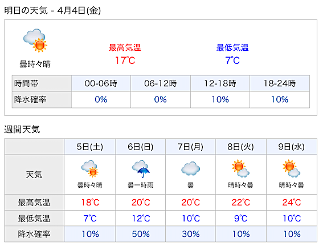Screen dimensions: 323x246
Task: Click the 9日(水) sun and cloud icon
Action: pos(291,168)
